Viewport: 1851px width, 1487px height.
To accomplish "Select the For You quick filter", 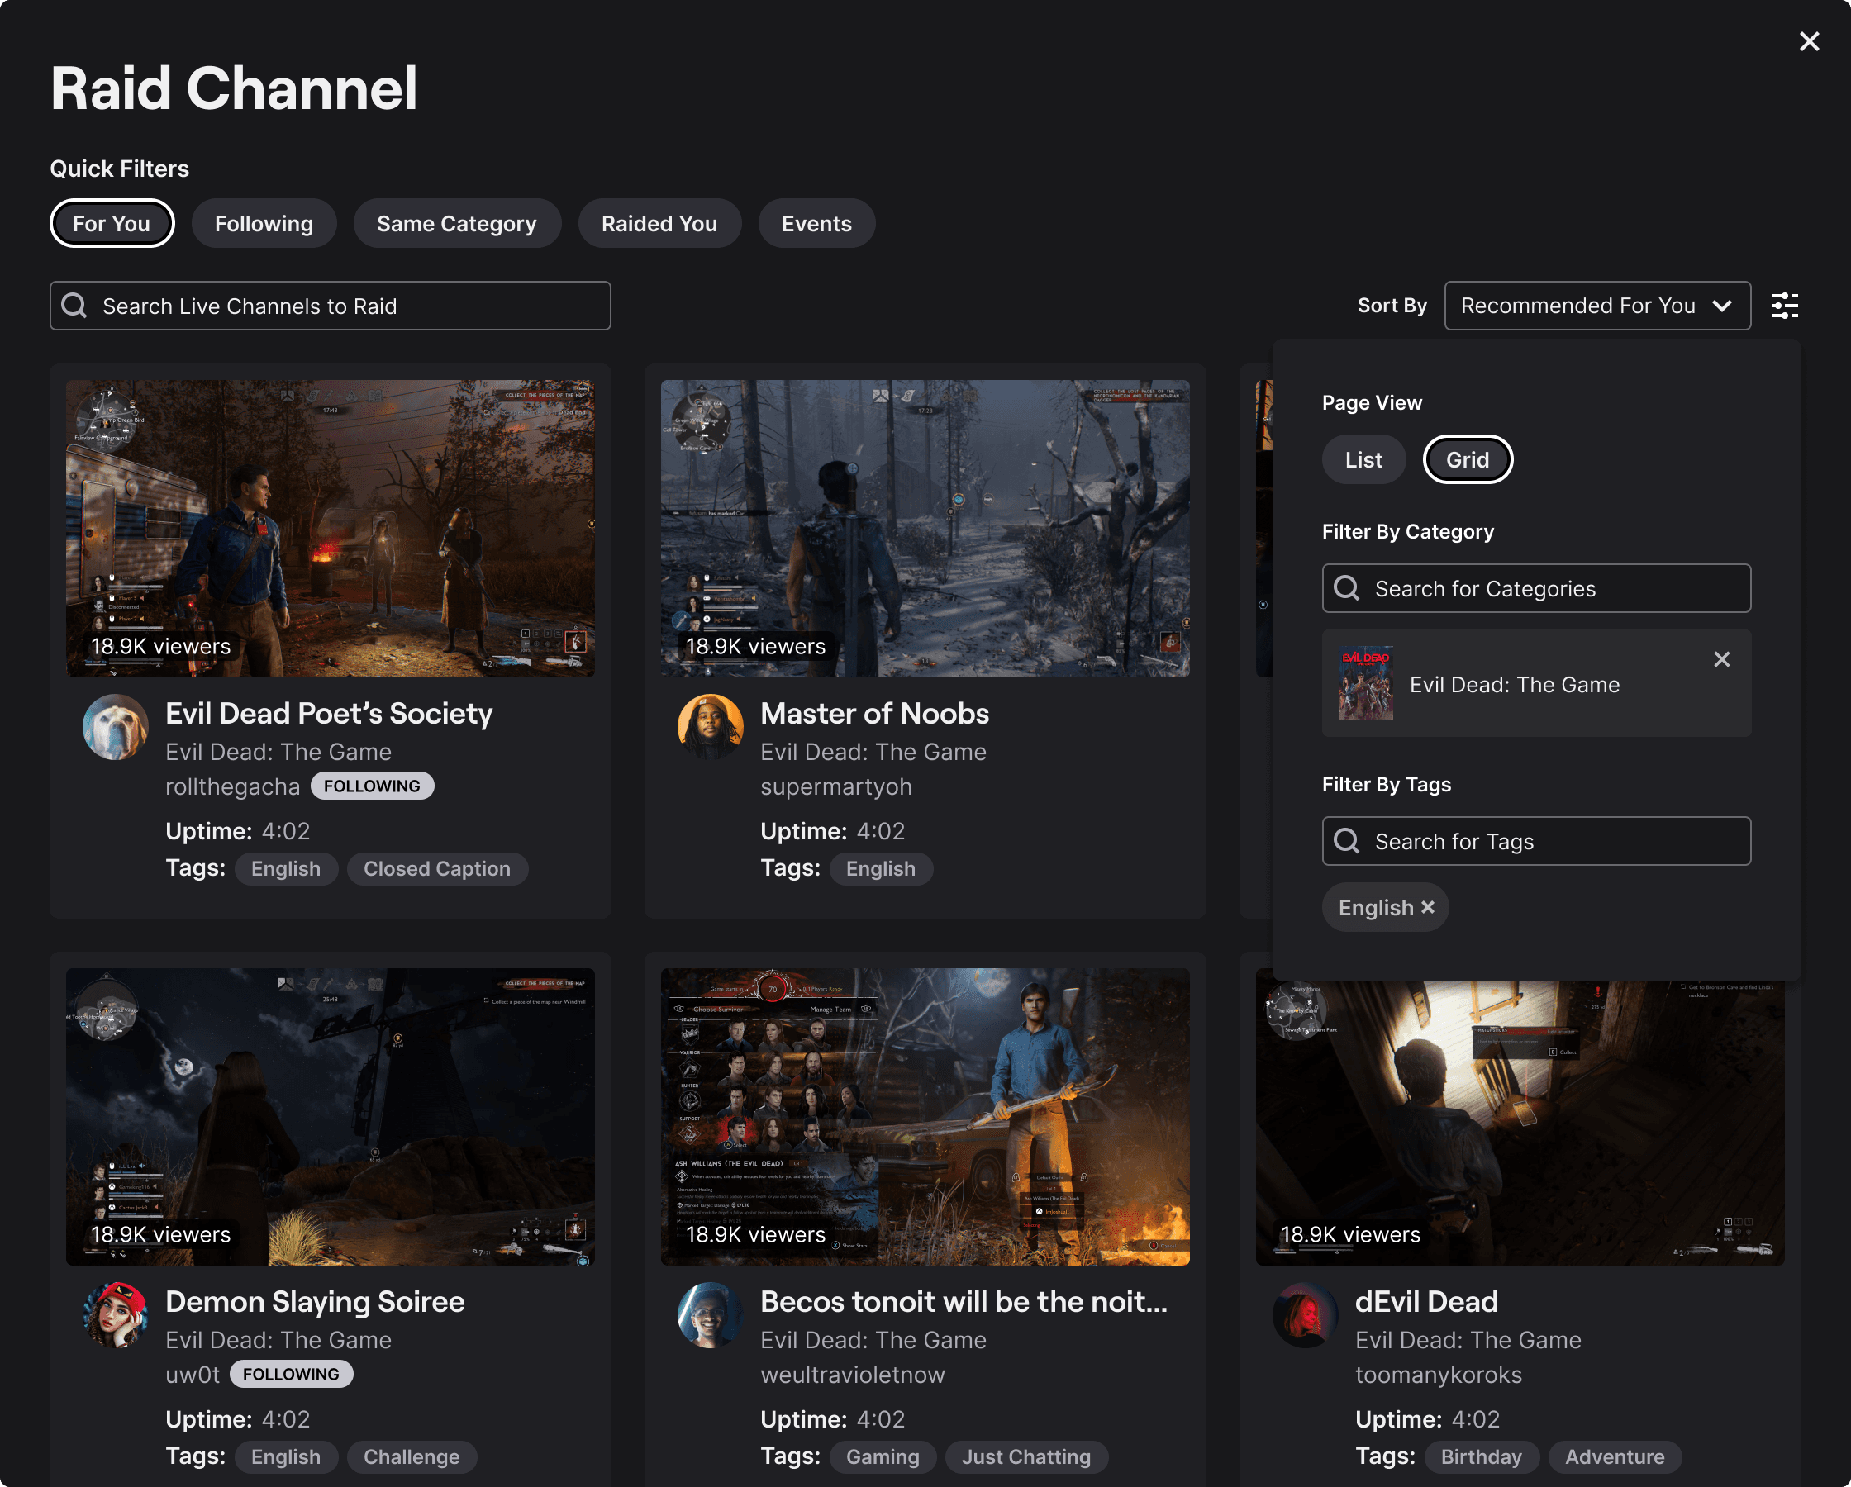I will [112, 223].
